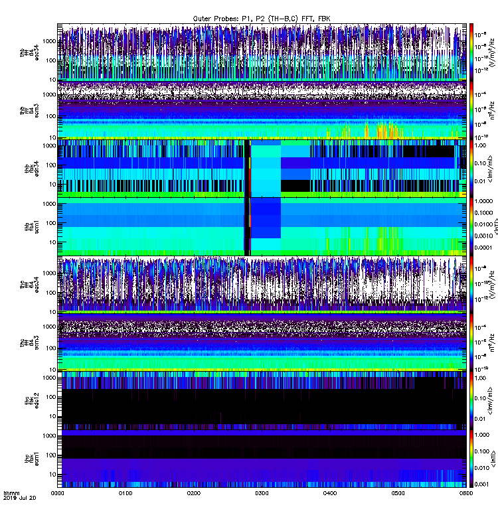The image size is (498, 531).
Task: Click '1.00' on the thb edc34 color scale
Action: click(480, 145)
